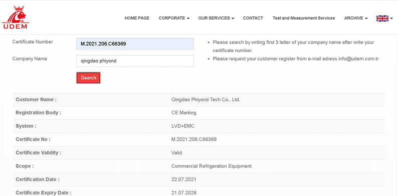Click the info@udem.com.tr email text
The width and height of the screenshot is (398, 196).
point(358,59)
